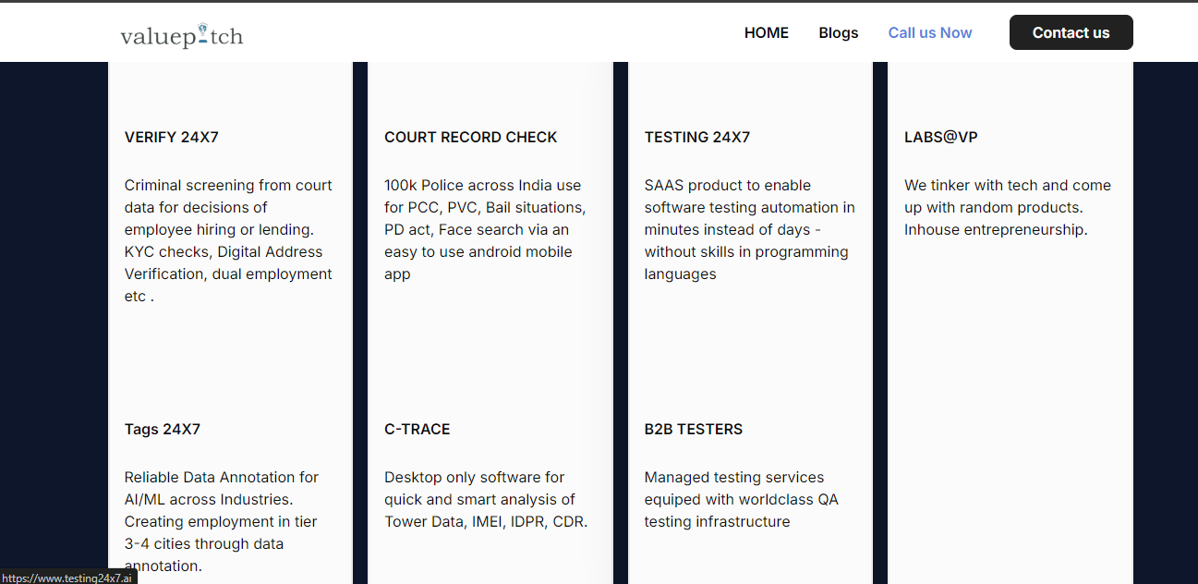Click the Contact us button
Screen dimensions: 1198x584
coord(1071,32)
